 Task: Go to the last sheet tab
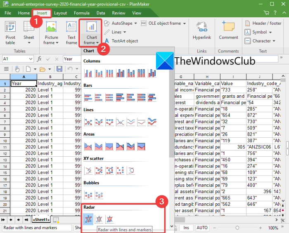(26, 219)
